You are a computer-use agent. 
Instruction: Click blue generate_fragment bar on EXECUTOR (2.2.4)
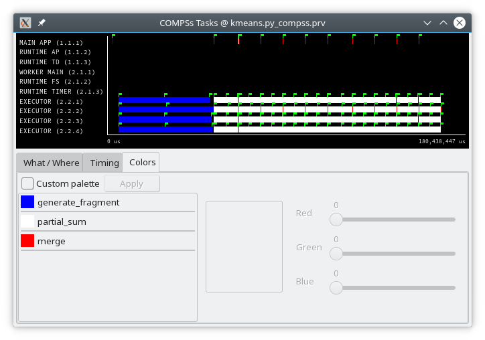pos(165,130)
